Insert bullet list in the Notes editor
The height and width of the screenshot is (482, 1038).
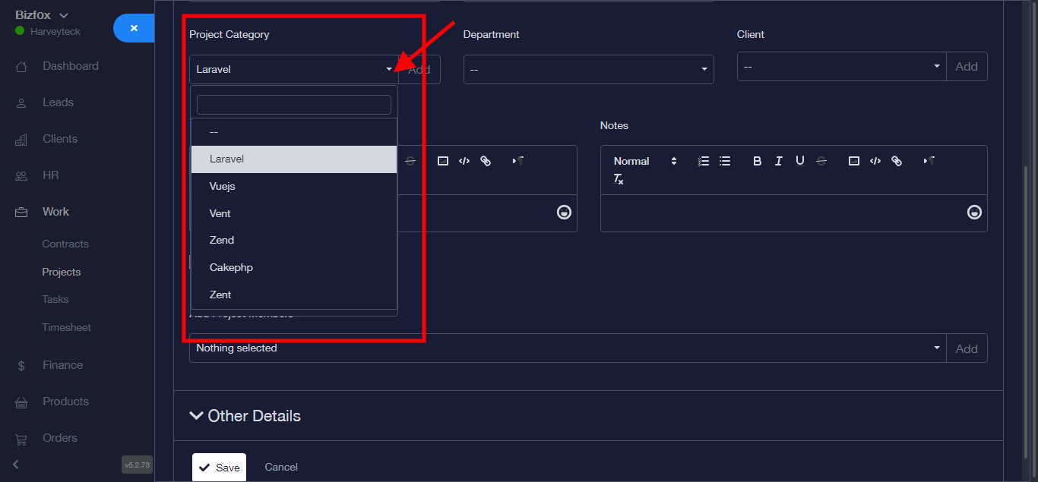coord(725,161)
